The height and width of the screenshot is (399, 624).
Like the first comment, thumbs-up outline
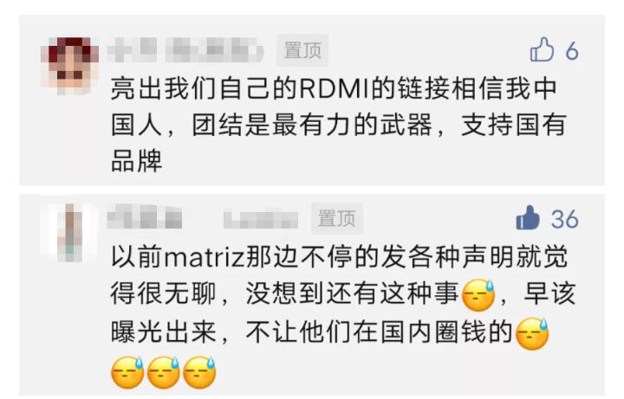coord(542,49)
